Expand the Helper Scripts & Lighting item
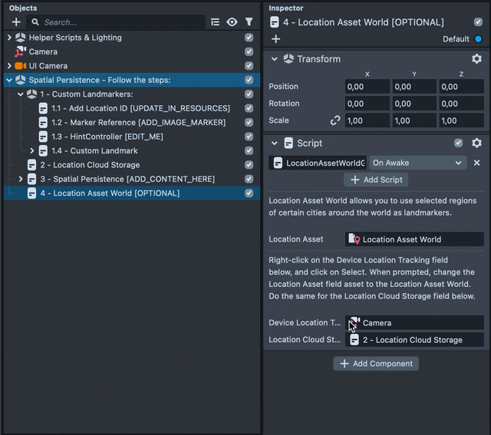Image resolution: width=491 pixels, height=435 pixels. click(9, 38)
